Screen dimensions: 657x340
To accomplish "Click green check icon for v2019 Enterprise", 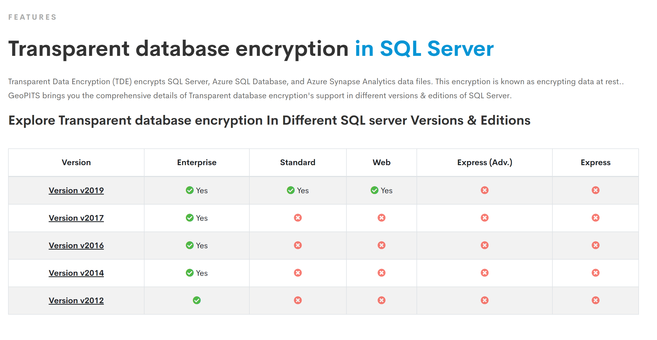I will [x=190, y=190].
